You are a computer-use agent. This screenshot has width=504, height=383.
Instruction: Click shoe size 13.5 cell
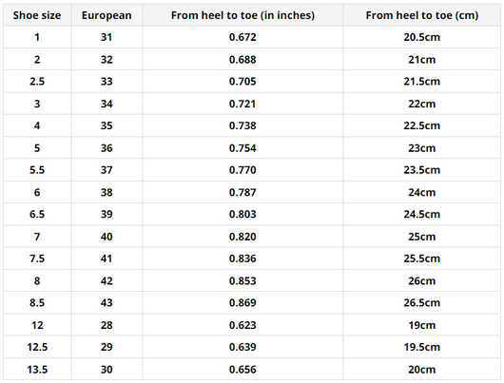(37, 370)
